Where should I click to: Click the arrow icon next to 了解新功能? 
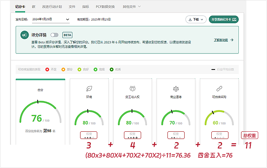click(232, 40)
